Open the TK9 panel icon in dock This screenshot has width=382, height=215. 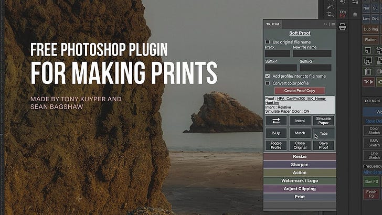(x=342, y=14)
